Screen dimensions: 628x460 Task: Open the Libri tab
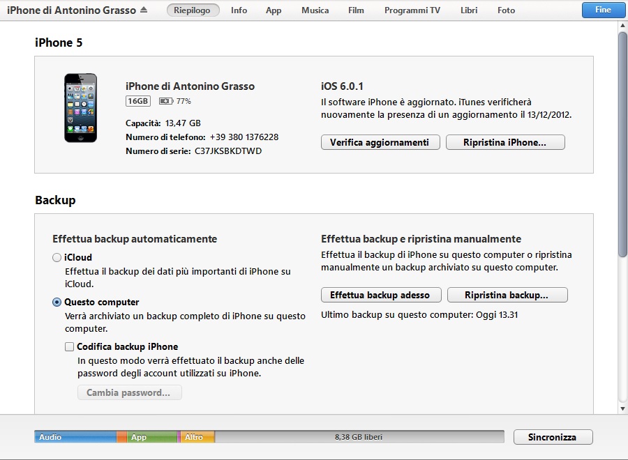(469, 10)
